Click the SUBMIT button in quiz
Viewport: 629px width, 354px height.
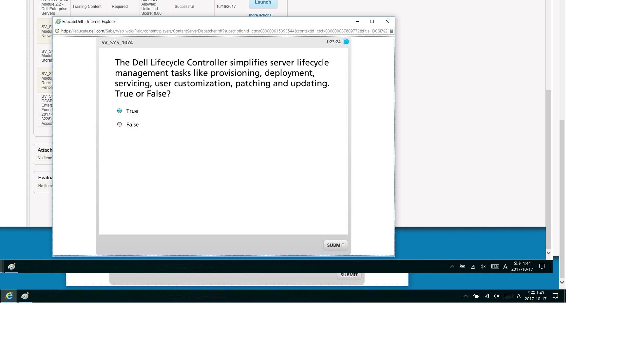[335, 245]
